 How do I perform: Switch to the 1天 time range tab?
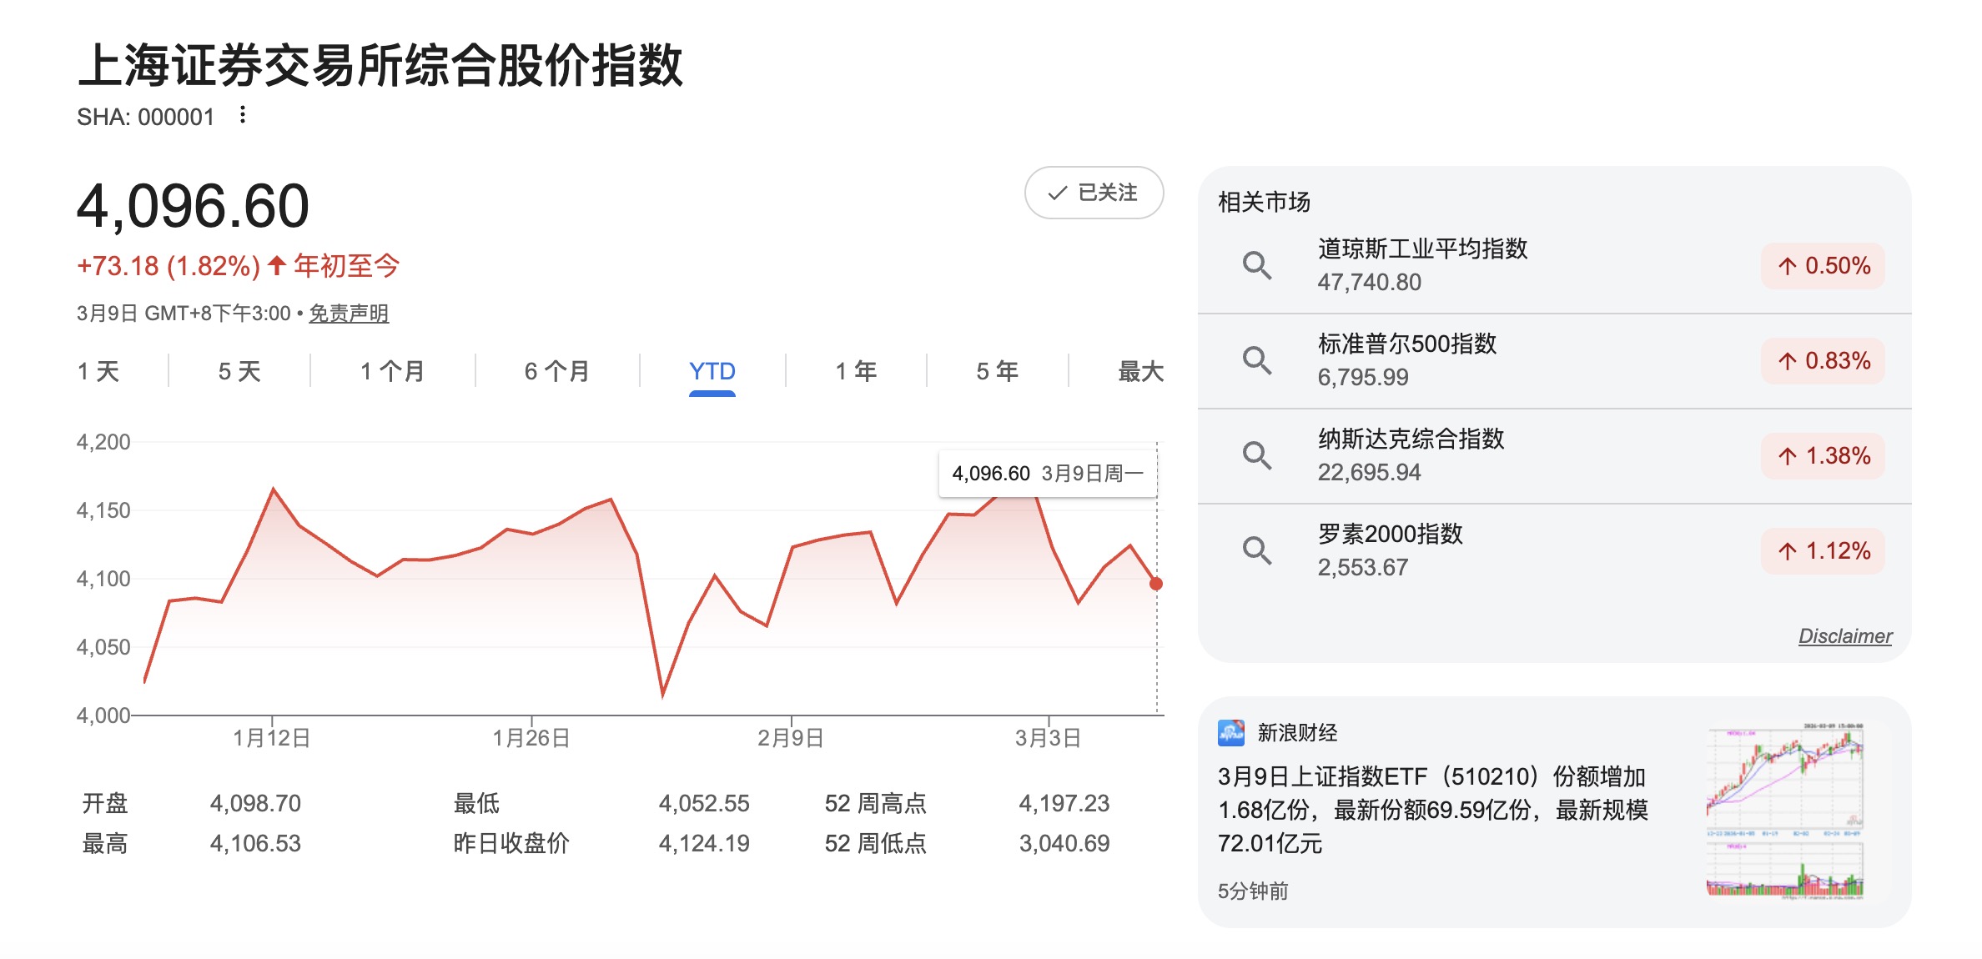click(96, 371)
